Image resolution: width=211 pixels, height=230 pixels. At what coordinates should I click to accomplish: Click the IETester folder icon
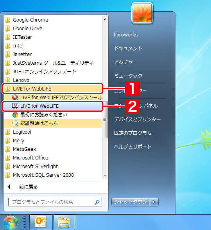[7, 37]
